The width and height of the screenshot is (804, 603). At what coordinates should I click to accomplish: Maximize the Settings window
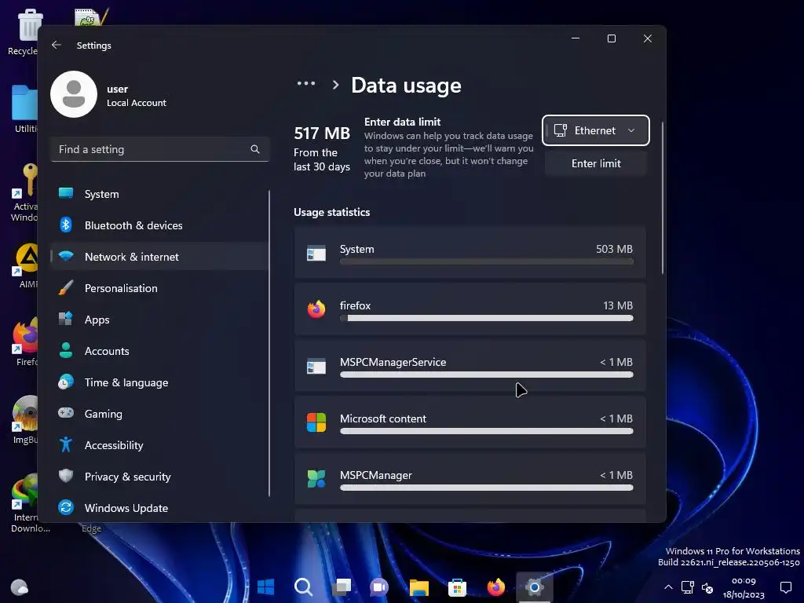pyautogui.click(x=611, y=38)
